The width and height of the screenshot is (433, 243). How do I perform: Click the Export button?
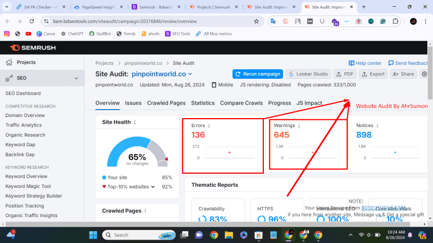click(x=373, y=74)
